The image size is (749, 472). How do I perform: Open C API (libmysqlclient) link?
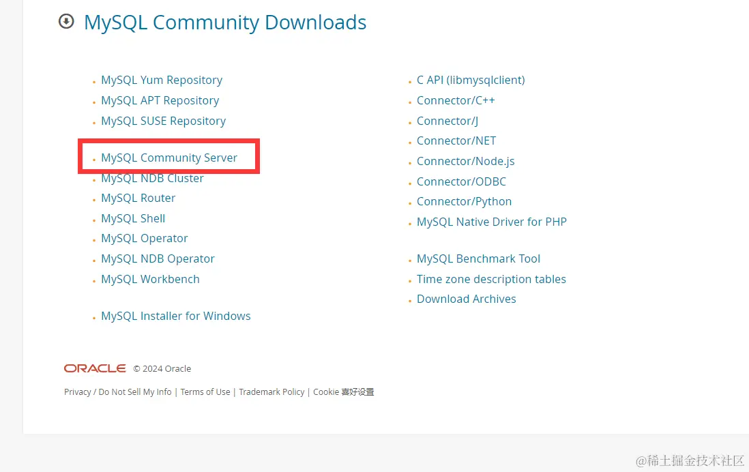click(x=471, y=80)
